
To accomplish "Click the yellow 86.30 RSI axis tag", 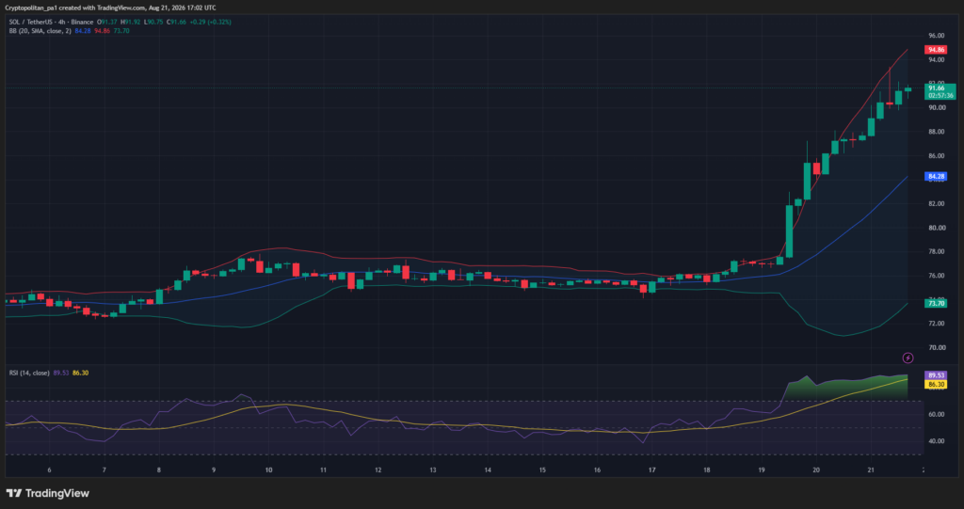I will (x=936, y=385).
